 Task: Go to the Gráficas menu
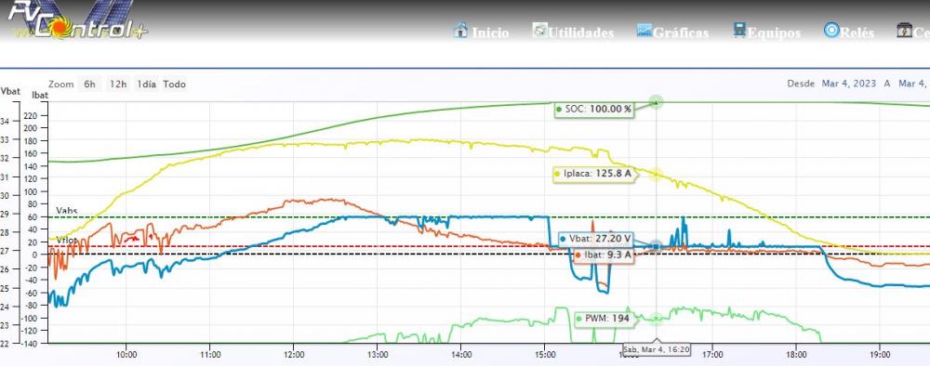coord(681,33)
